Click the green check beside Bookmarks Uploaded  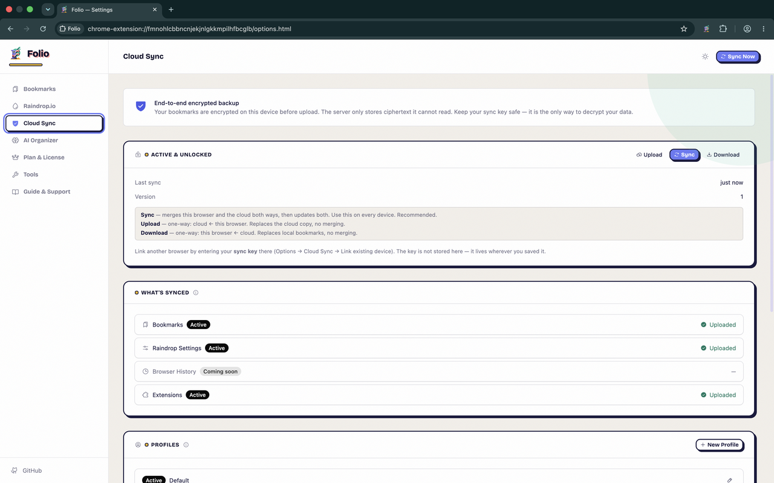tap(704, 325)
